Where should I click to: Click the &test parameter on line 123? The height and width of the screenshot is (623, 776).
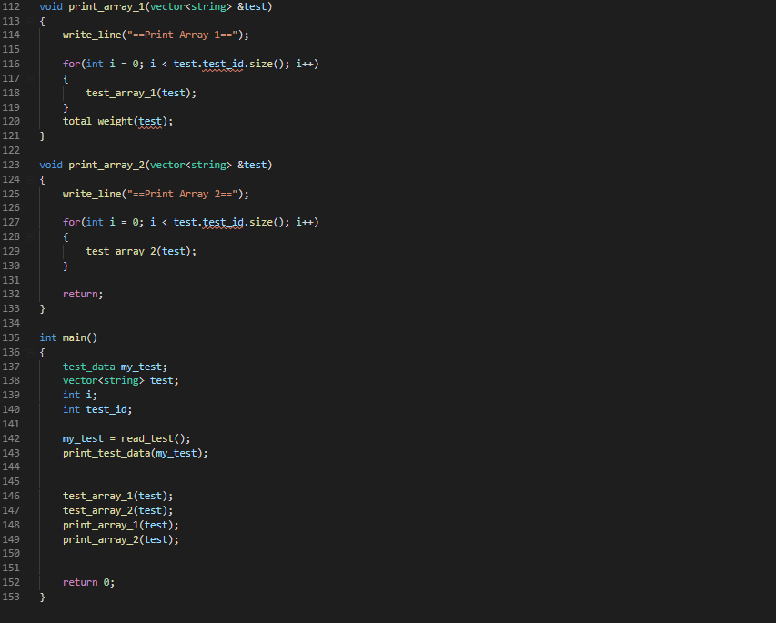pos(252,165)
